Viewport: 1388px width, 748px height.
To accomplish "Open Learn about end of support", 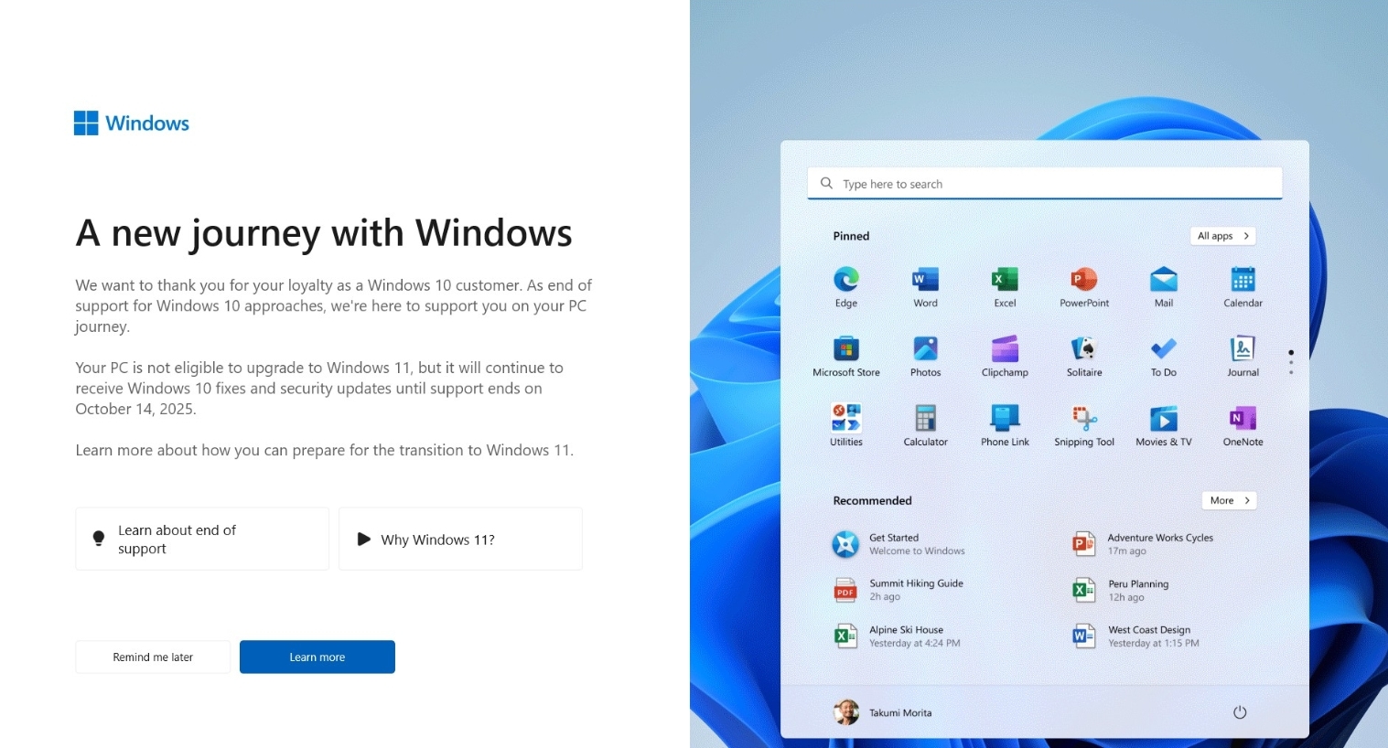I will click(202, 539).
